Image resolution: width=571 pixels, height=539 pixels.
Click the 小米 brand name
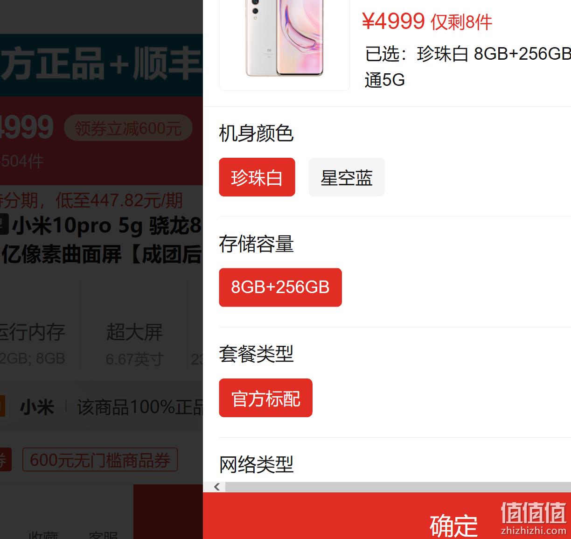pos(37,407)
